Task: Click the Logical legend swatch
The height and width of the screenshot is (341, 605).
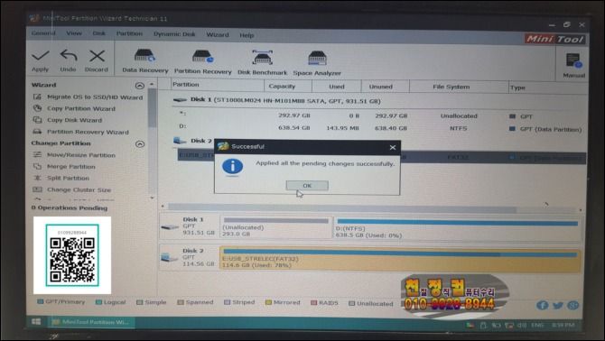Action: (98, 302)
